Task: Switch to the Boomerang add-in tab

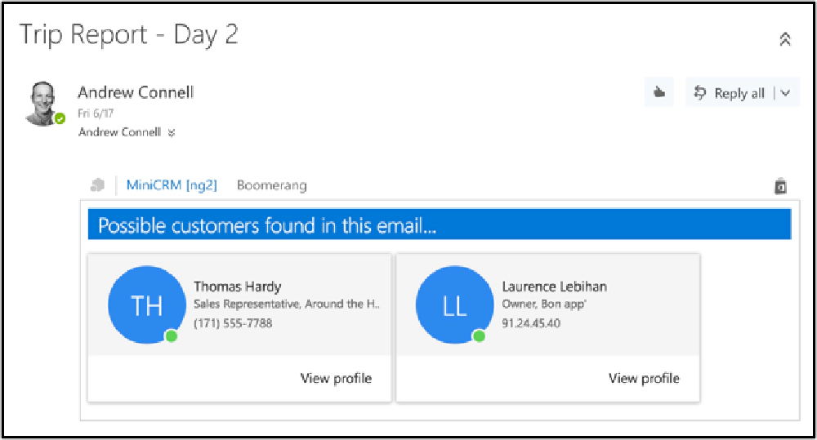Action: pyautogui.click(x=271, y=185)
